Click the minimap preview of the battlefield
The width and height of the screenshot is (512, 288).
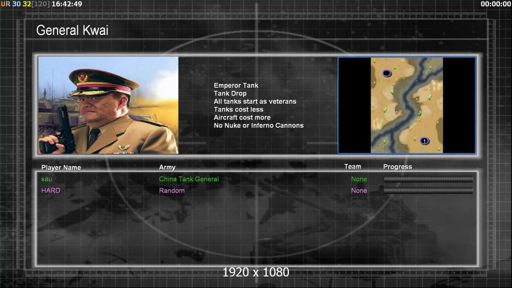(406, 105)
